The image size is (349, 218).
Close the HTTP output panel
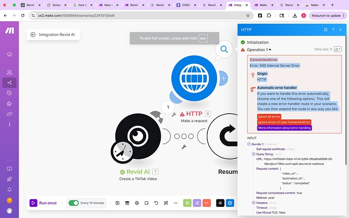coord(340,30)
